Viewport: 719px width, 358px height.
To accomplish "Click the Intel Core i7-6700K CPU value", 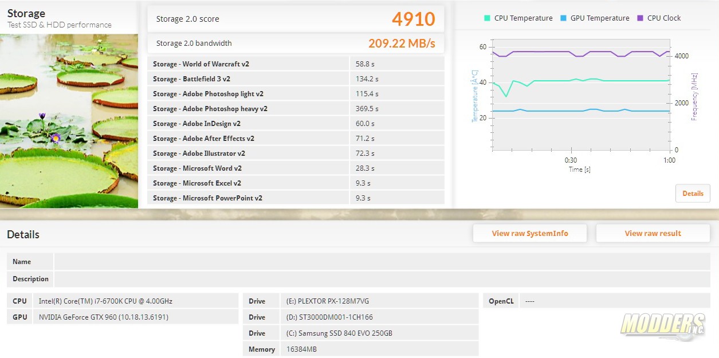I will (x=105, y=301).
